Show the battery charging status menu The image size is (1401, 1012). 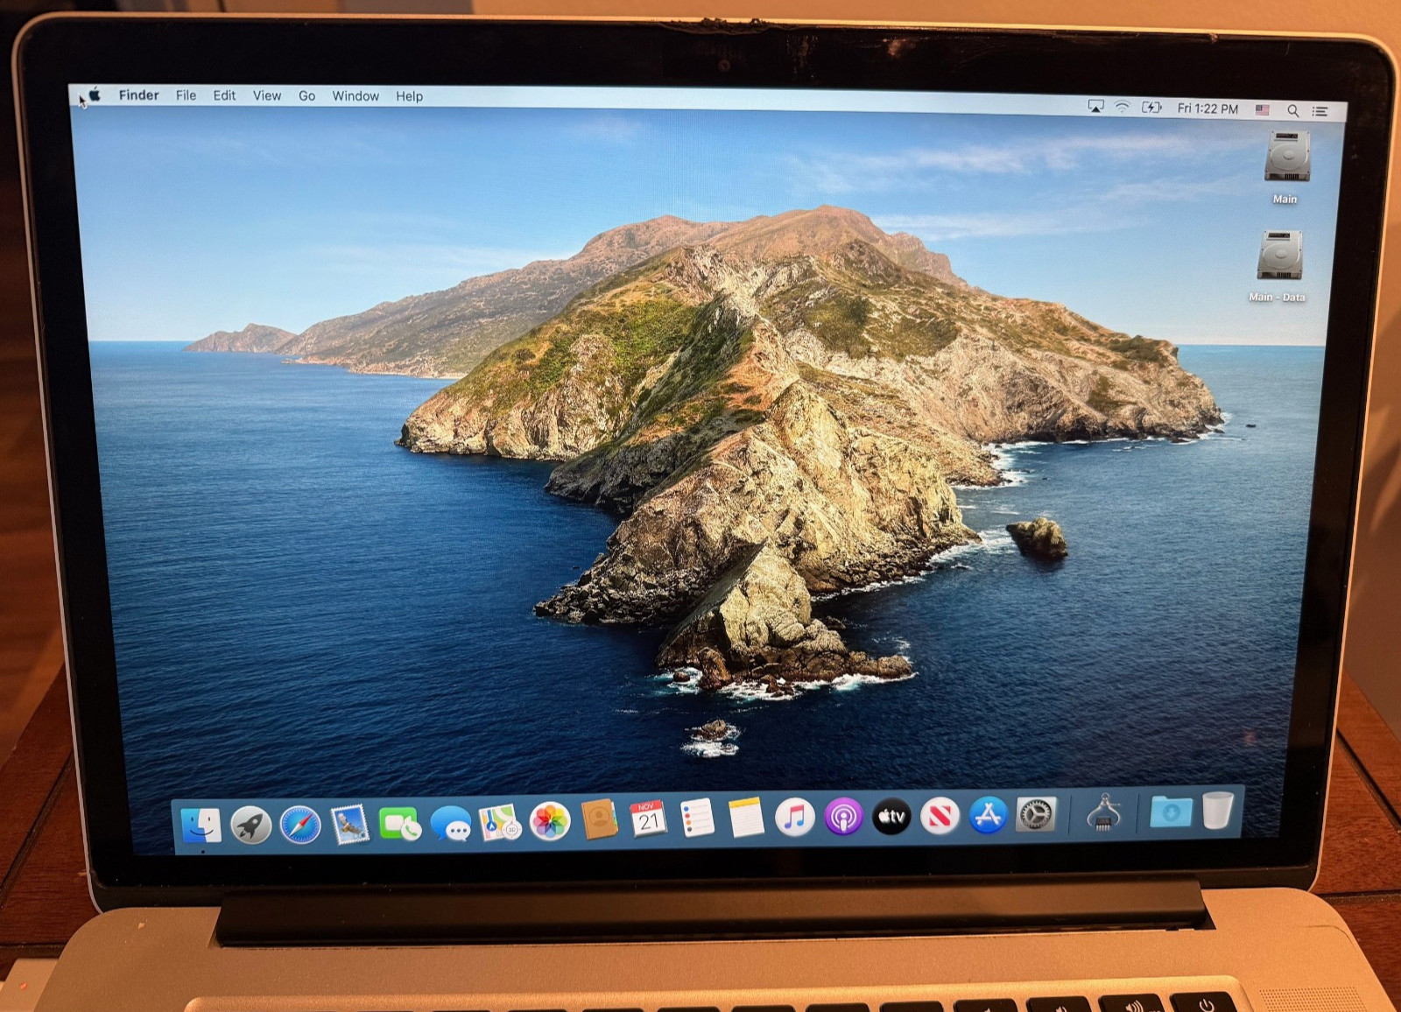pyautogui.click(x=1151, y=108)
